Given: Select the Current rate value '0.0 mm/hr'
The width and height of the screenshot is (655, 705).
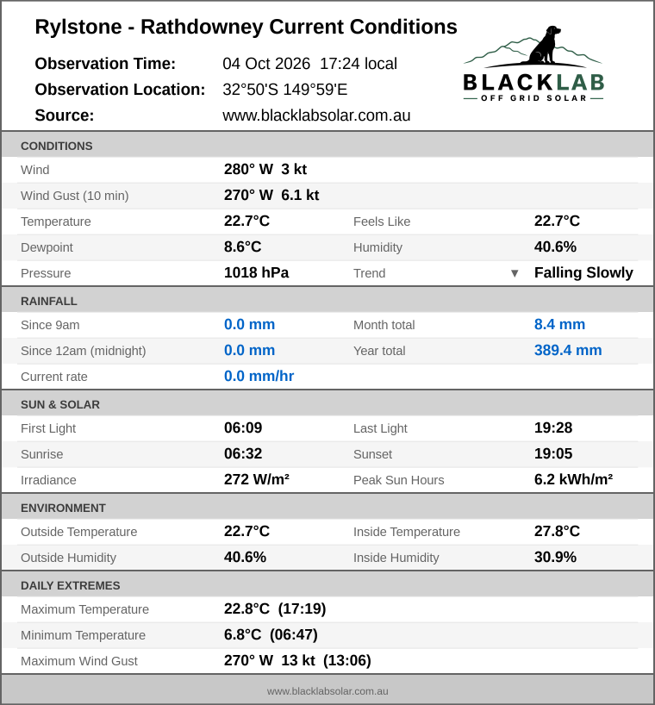Looking at the screenshot, I should tap(259, 377).
